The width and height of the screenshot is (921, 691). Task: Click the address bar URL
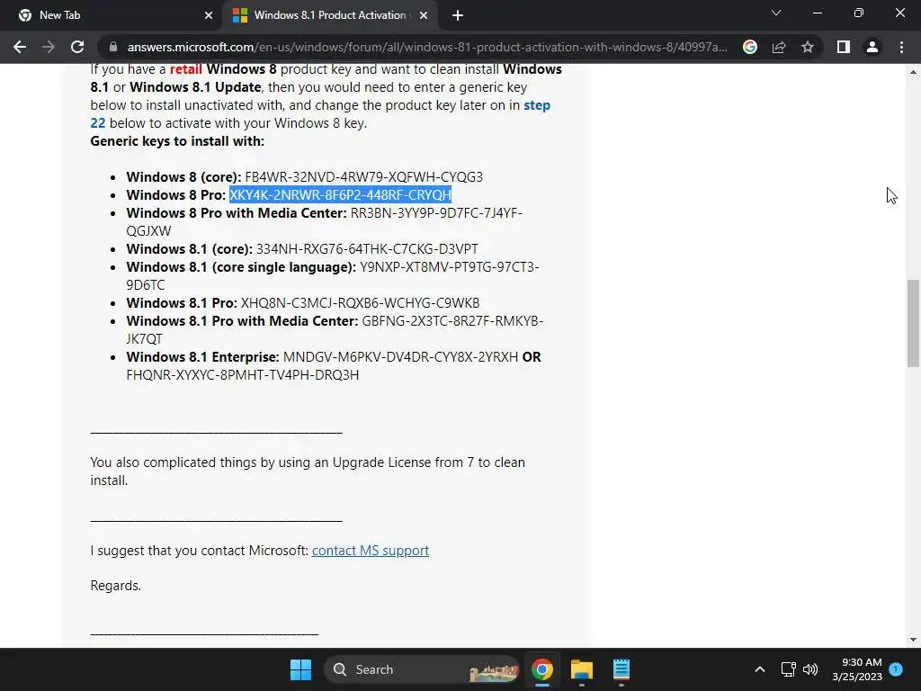[427, 47]
